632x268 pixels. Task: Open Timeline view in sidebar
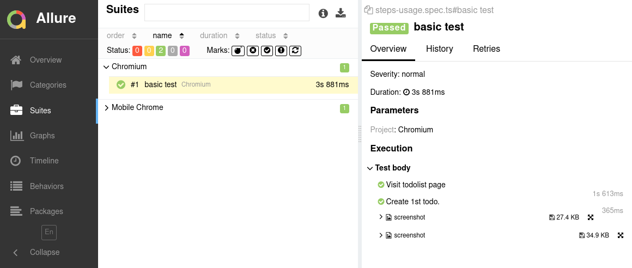(x=44, y=161)
